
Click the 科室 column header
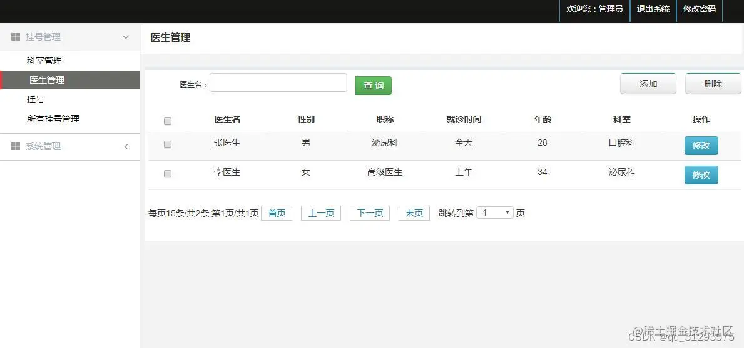621,119
